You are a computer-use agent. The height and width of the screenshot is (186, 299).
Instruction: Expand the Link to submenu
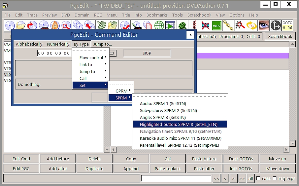click(x=91, y=64)
